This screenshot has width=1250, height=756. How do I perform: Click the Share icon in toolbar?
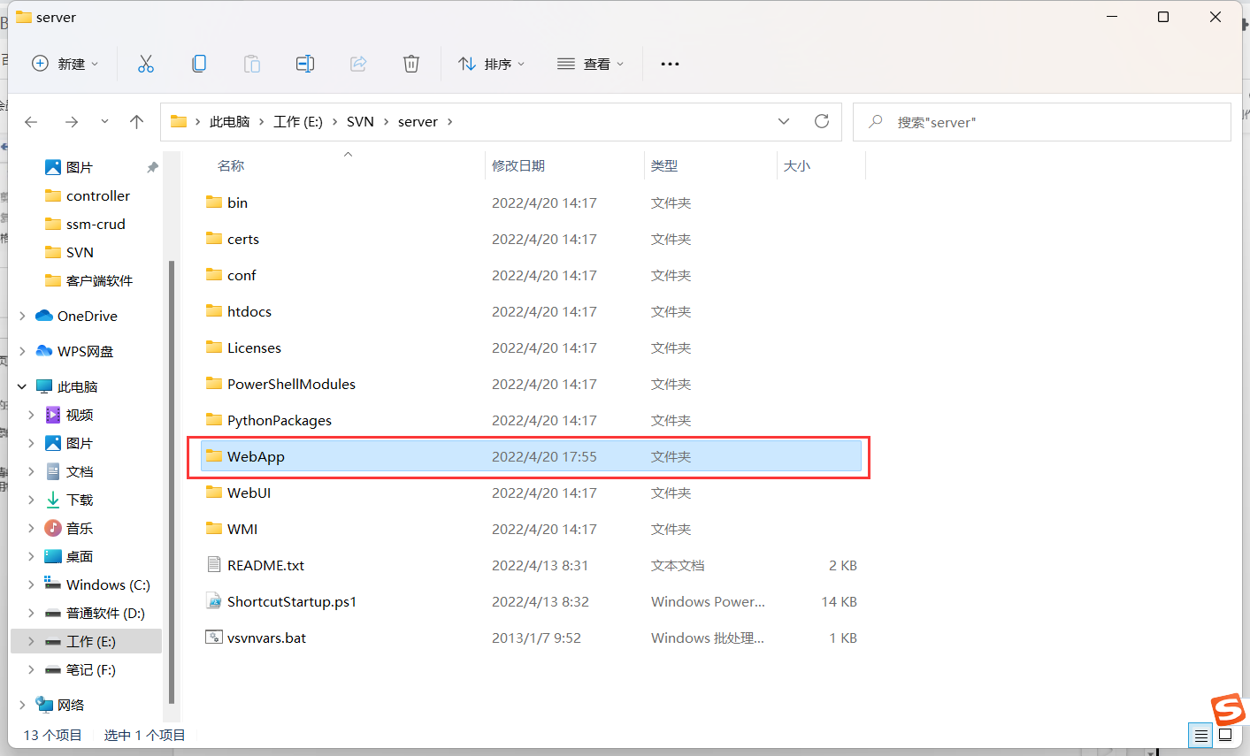358,64
